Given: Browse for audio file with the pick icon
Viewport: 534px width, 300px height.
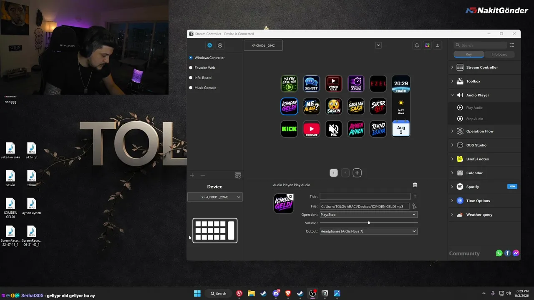Looking at the screenshot, I should click(414, 206).
